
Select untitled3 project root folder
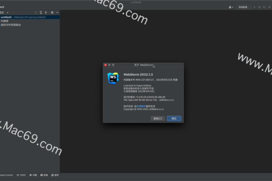click(x=29, y=17)
